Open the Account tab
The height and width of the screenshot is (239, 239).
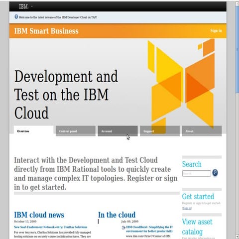(118, 131)
